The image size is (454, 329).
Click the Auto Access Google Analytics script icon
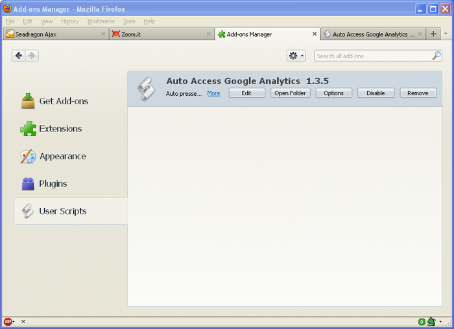[146, 89]
